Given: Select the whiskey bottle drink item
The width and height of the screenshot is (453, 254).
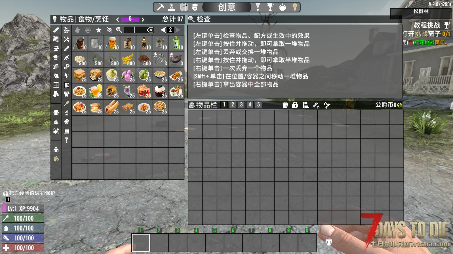Looking at the screenshot, I should tap(144, 43).
